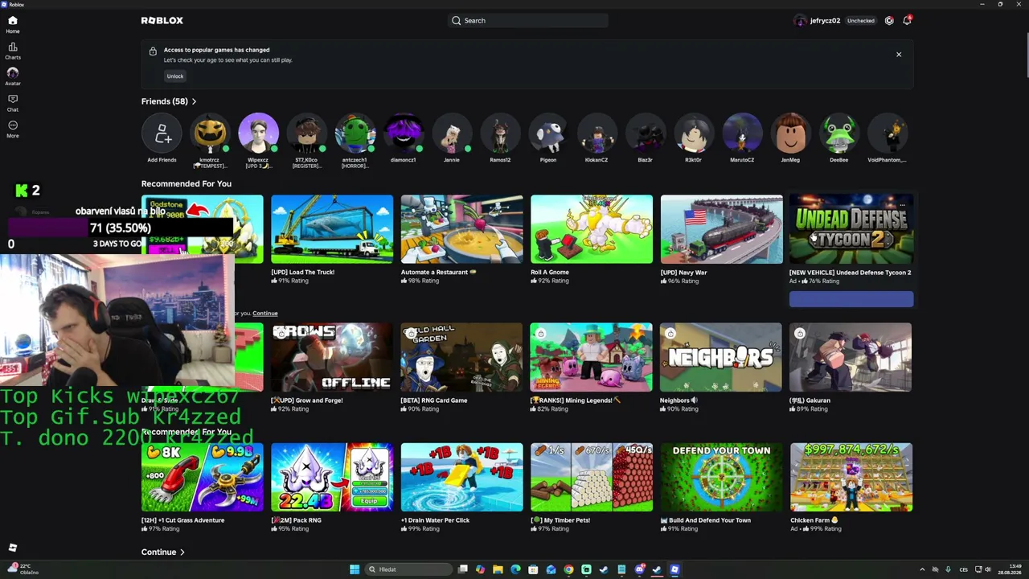The image size is (1029, 579).
Task: Open Discord from the taskbar
Action: click(639, 569)
